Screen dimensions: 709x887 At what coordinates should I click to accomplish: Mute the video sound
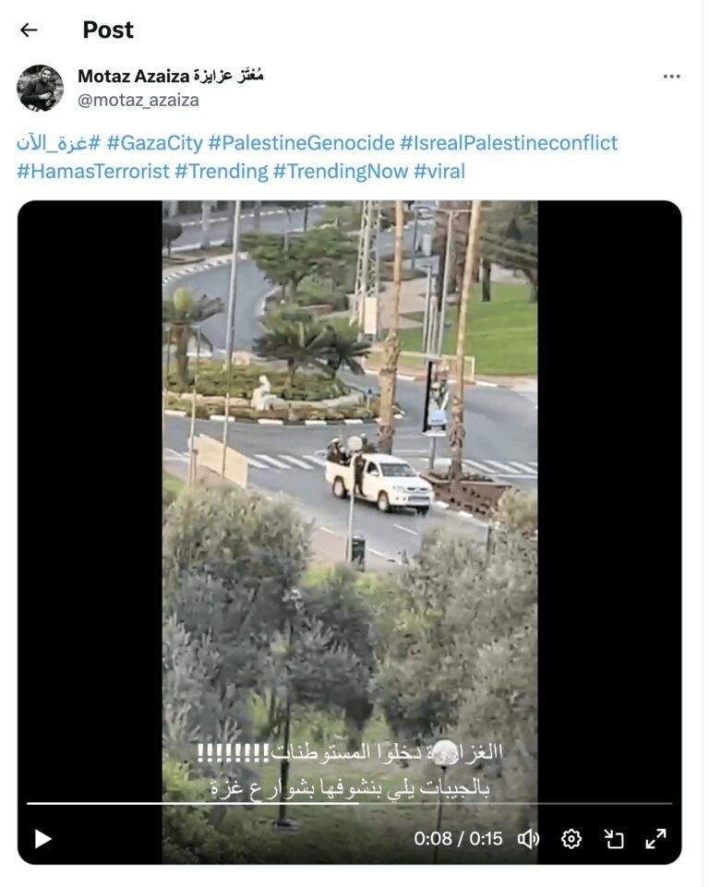(528, 839)
